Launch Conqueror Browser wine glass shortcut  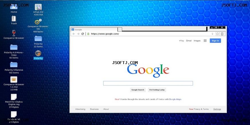click(x=14, y=33)
